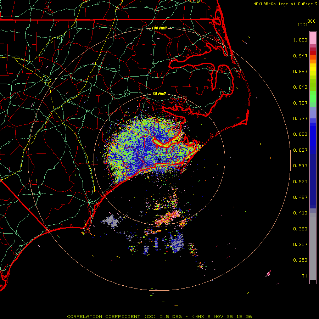Click the 0.840 legend value

tap(300, 87)
